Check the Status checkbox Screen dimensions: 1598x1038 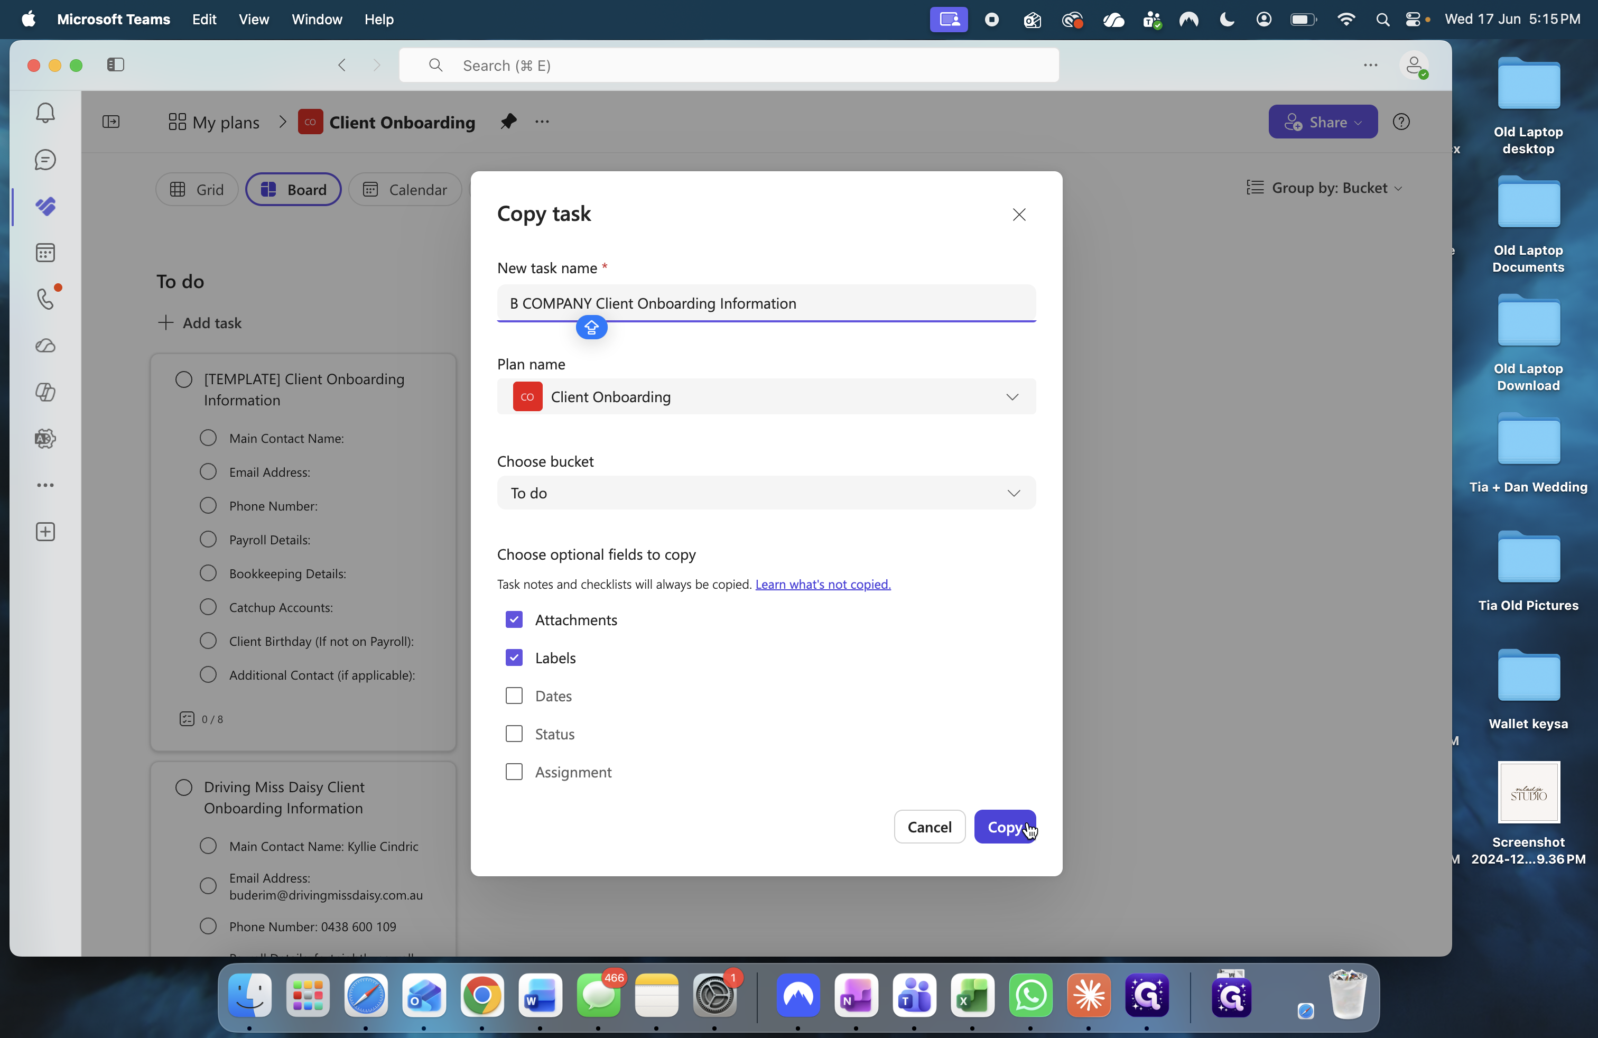[514, 734]
